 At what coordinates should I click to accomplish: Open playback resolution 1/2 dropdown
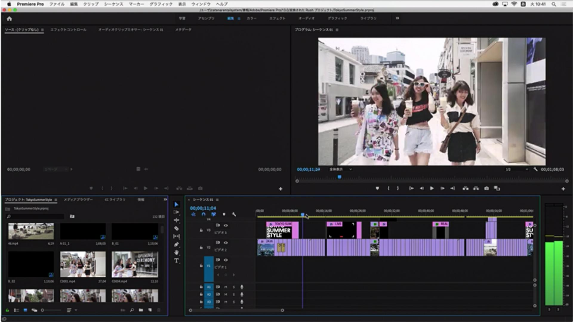pyautogui.click(x=517, y=169)
